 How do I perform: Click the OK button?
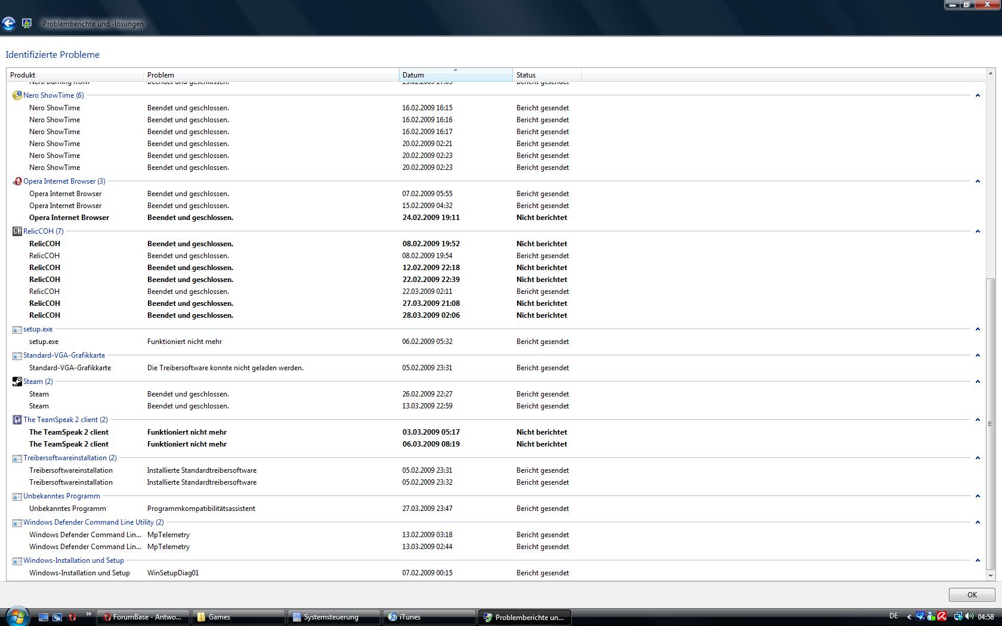[x=972, y=594]
